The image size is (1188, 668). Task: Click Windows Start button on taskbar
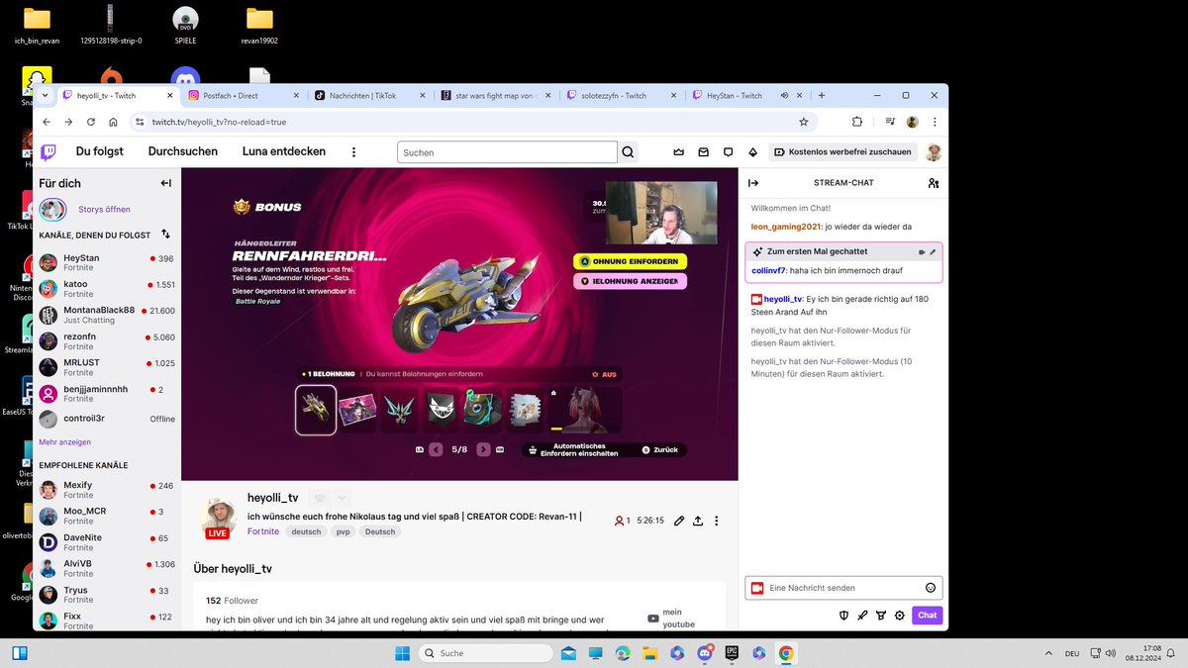[x=403, y=653]
